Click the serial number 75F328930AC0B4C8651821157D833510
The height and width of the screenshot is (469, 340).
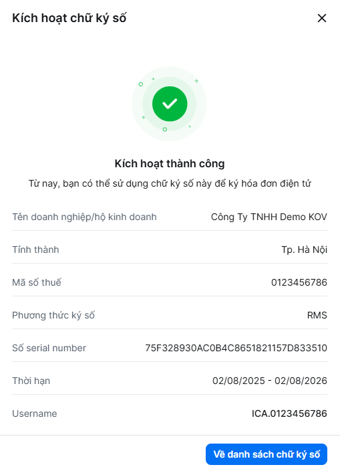236,348
